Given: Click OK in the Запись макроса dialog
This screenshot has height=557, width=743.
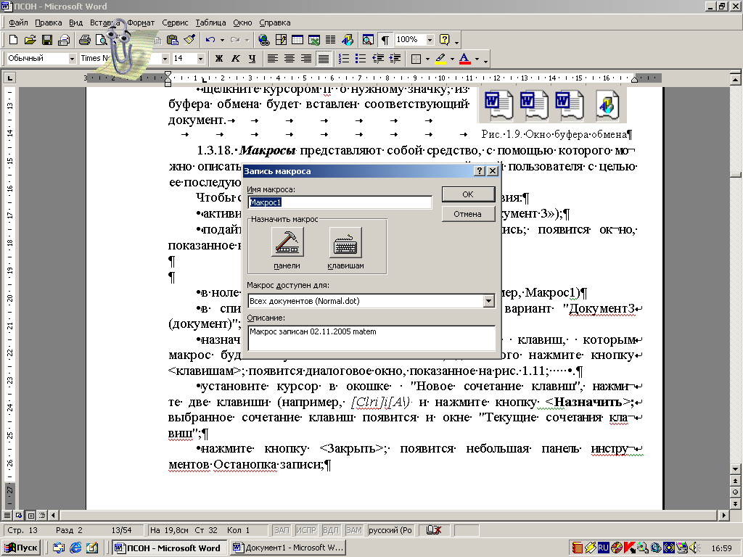Looking at the screenshot, I should 468,194.
